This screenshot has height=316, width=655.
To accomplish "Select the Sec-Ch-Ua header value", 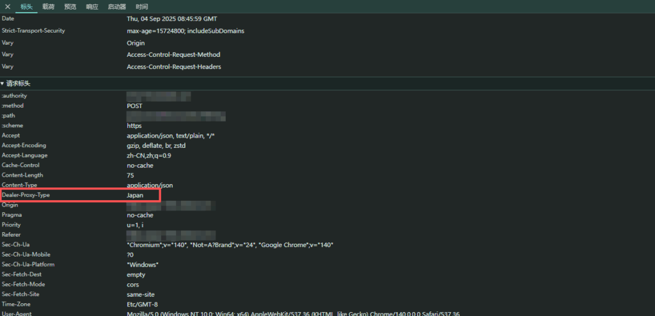I will click(230, 245).
